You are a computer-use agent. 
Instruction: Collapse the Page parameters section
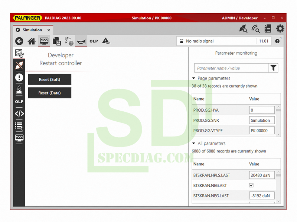pos(194,78)
